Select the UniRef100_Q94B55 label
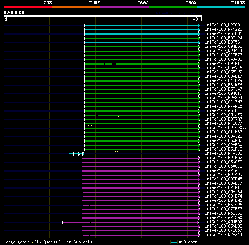Screen dimensions: 249x245 click(x=223, y=47)
